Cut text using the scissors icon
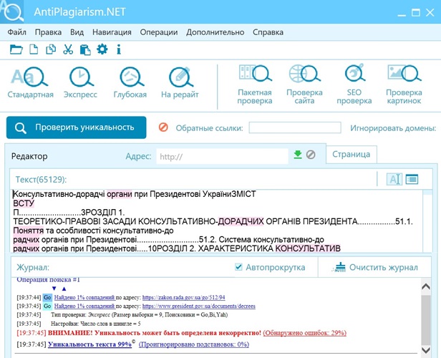This screenshot has height=358, width=441. (x=68, y=49)
